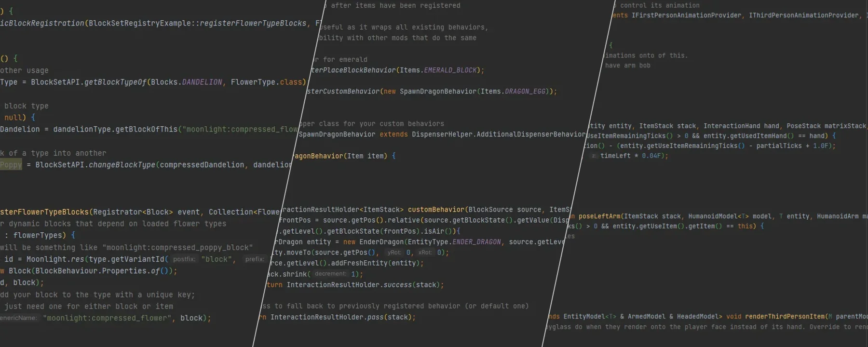Click "InteractionHand hand" parameter

[741, 126]
